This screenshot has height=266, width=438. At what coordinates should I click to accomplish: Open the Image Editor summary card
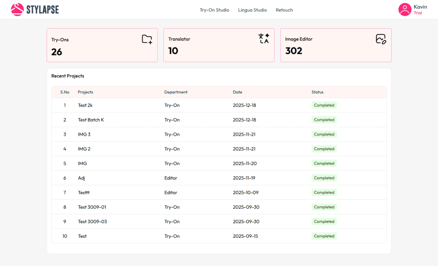pos(335,45)
